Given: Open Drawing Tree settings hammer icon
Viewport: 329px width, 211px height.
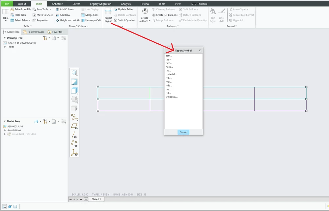Looking at the screenshot, I should pos(45,38).
